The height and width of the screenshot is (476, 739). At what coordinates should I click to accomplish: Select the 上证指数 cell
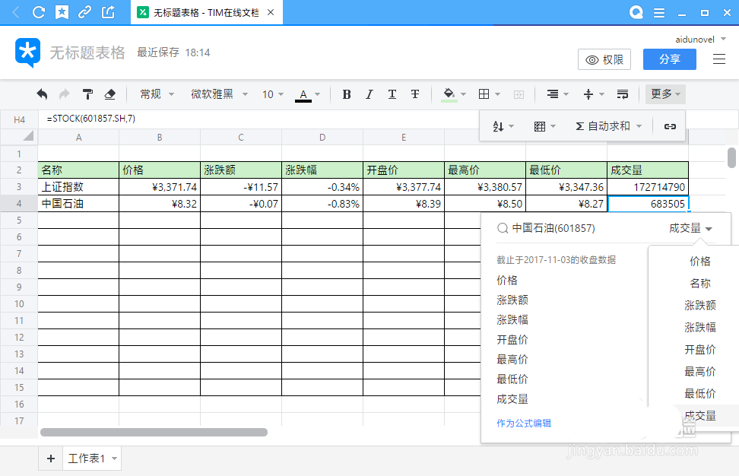(78, 186)
